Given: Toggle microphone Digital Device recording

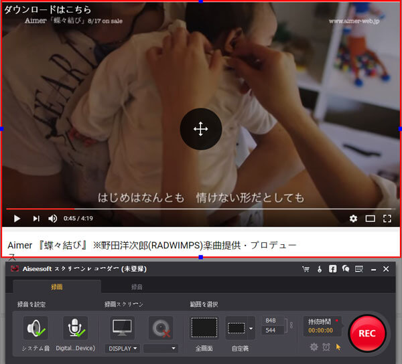Looking at the screenshot, I should pyautogui.click(x=75, y=328).
